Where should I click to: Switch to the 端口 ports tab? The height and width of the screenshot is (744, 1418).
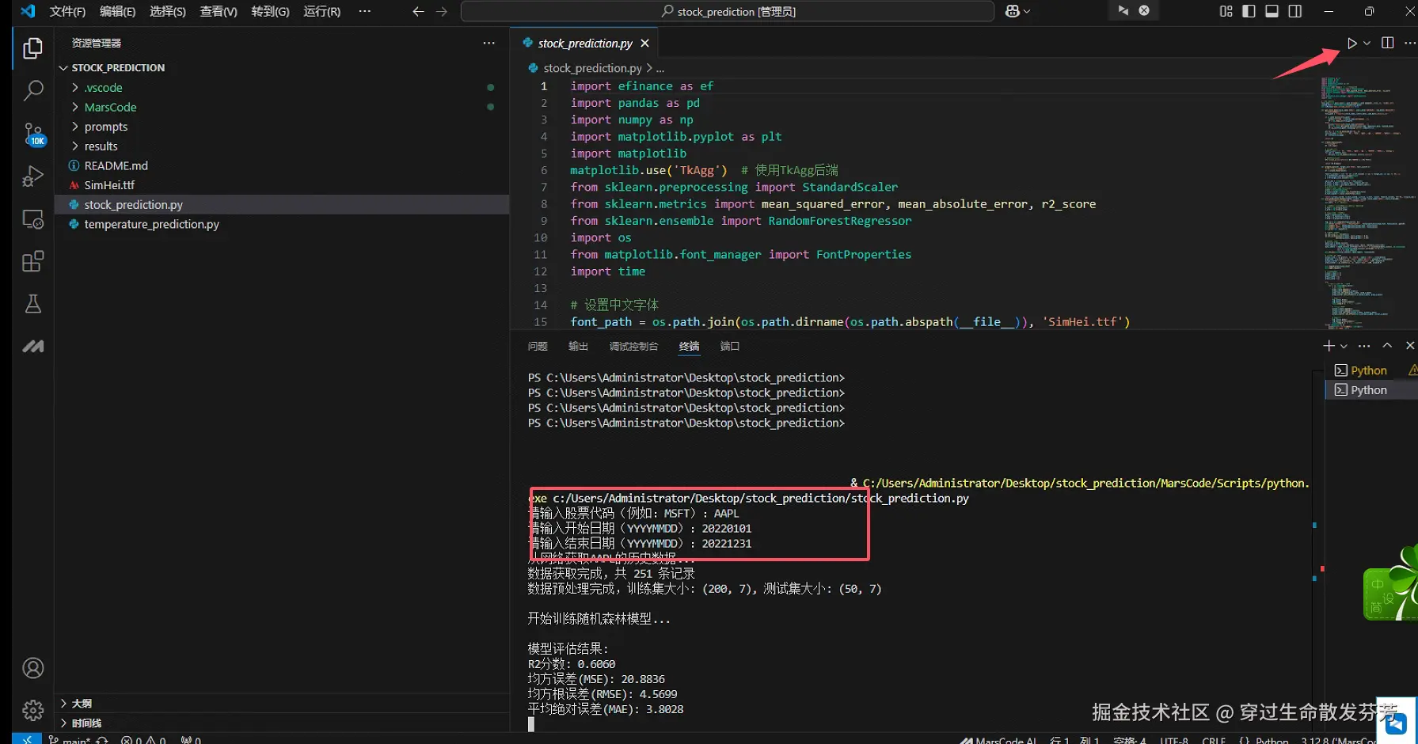(729, 346)
